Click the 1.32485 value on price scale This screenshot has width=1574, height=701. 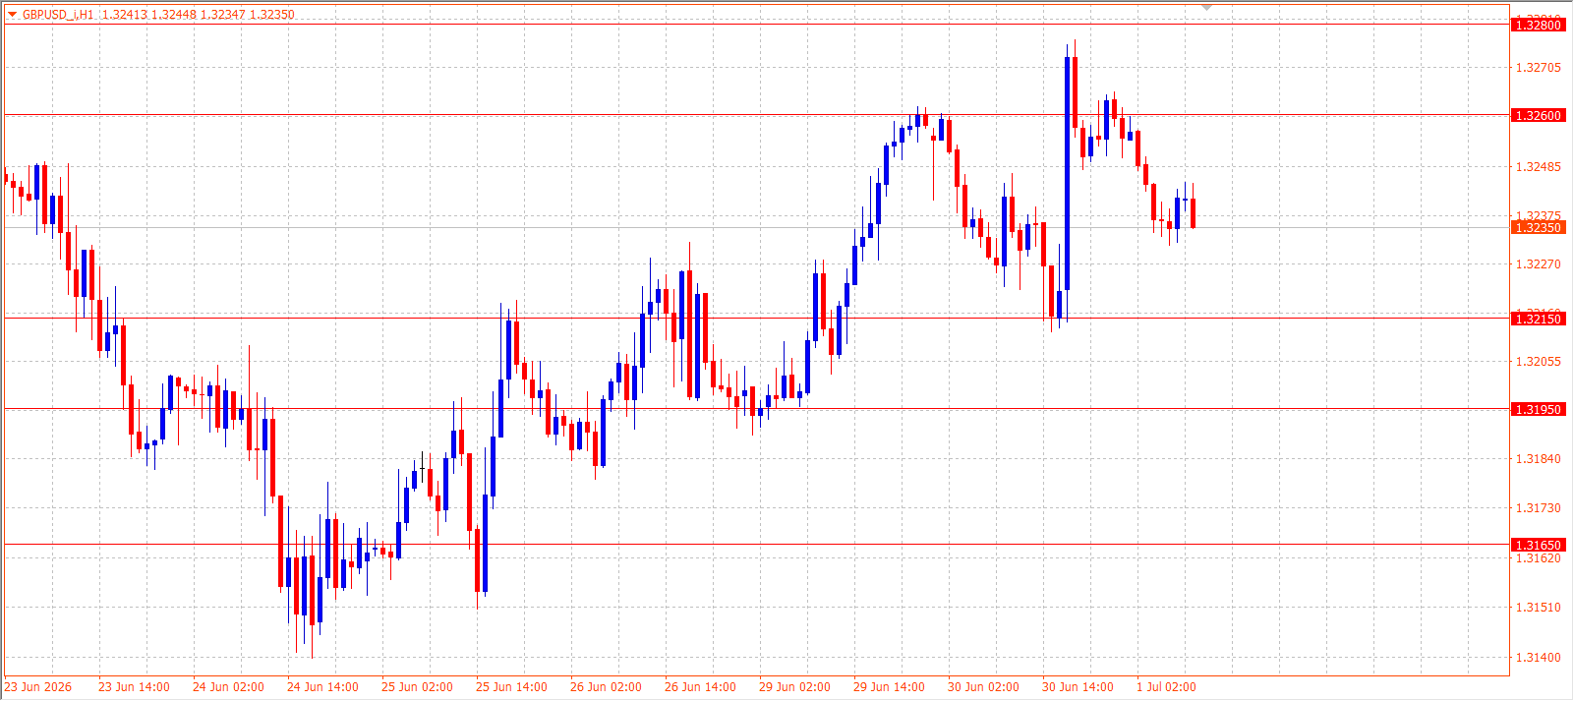[1539, 167]
